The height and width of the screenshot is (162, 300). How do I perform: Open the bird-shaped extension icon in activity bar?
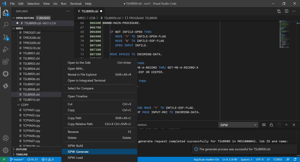coord(6,74)
